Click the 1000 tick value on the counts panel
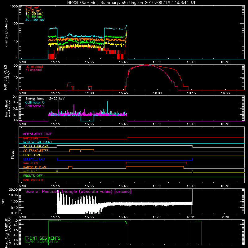Screen dimensions: 248x248 click(x=14, y=7)
